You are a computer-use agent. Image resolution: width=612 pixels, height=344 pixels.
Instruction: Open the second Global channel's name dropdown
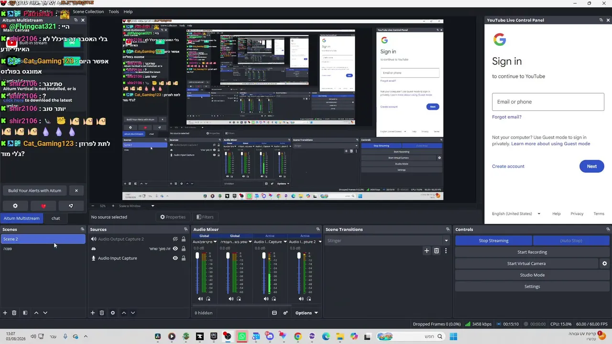pos(250,242)
